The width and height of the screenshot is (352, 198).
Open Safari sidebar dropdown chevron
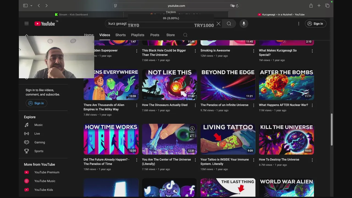(31, 5)
